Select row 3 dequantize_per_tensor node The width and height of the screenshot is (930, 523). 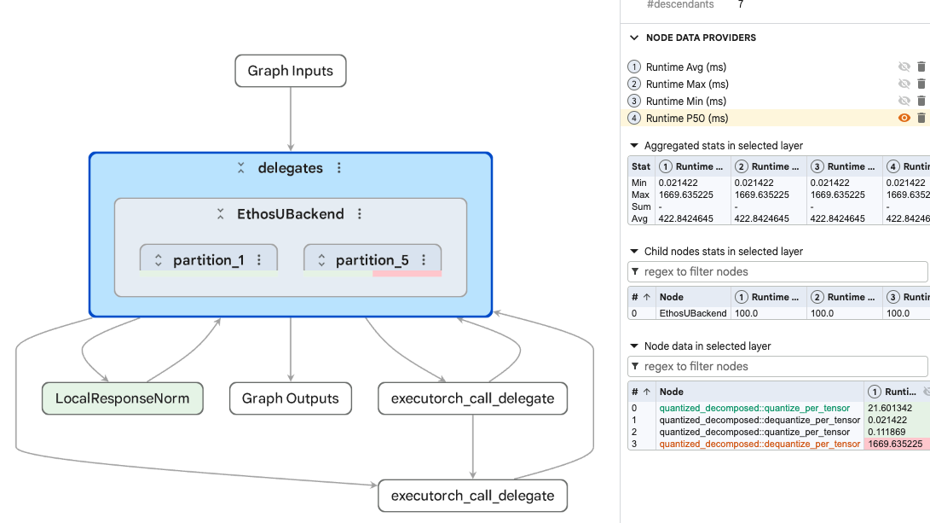(760, 444)
